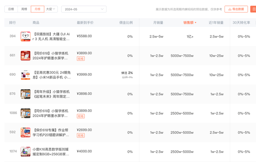The height and width of the screenshot is (162, 256).
Task: Click the orange icon button beside 导出数据
Action: click(x=253, y=9)
